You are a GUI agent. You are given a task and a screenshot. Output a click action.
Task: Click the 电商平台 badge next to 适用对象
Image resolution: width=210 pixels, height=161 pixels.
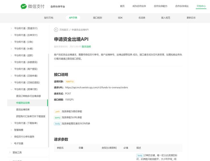tap(70, 82)
